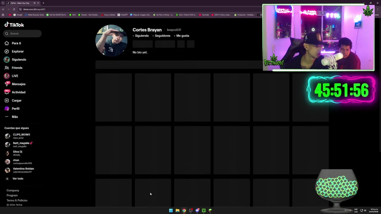This screenshot has width=381, height=214.
Task: Click the tiktok.com address bar URL
Action: 34,9
